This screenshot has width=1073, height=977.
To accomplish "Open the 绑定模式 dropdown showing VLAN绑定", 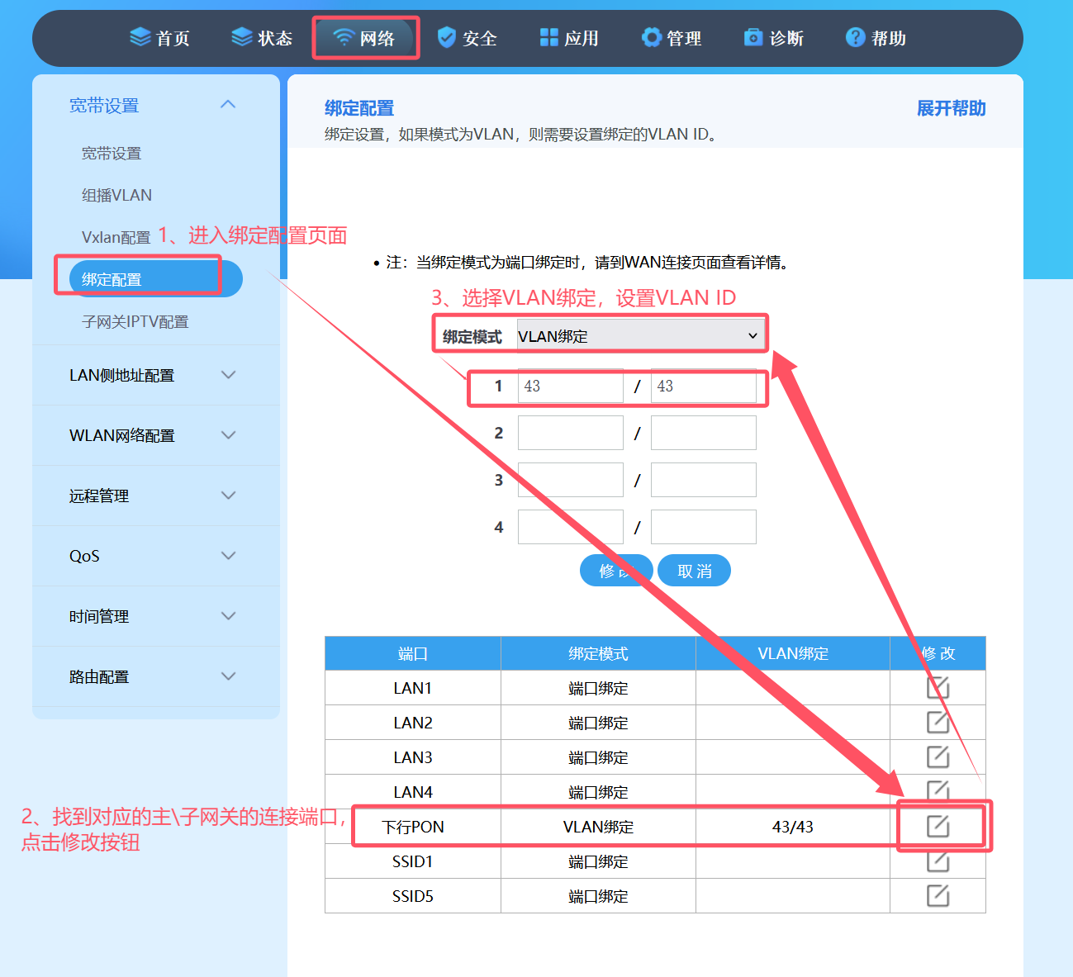I will click(639, 335).
